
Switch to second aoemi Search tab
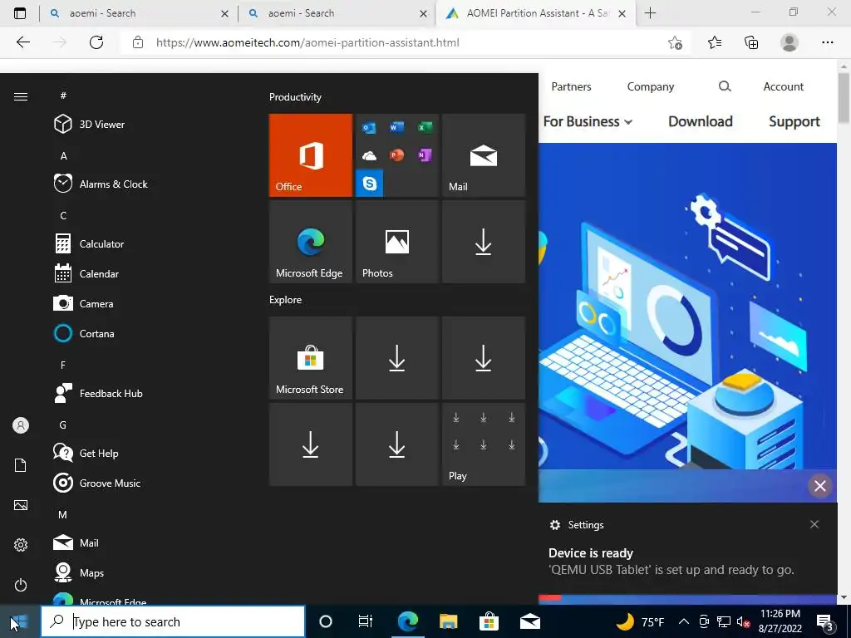tap(337, 13)
